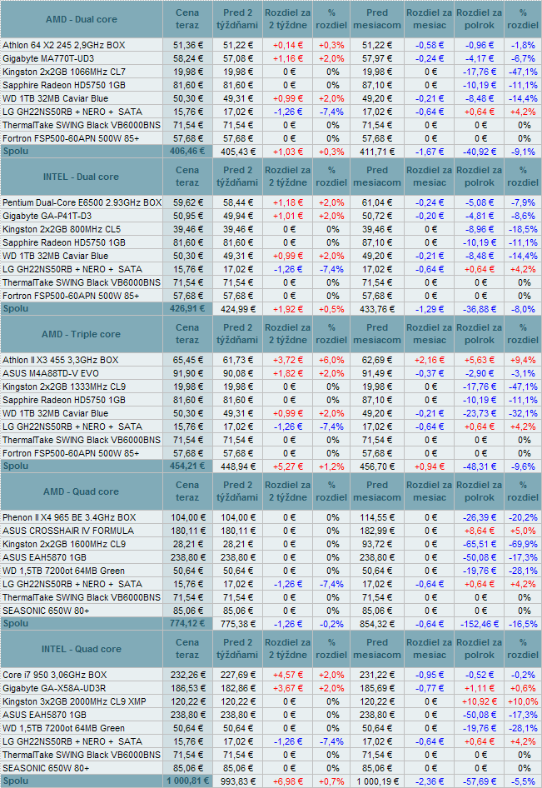Click the month-ago total "854,32 €"

pos(377,624)
